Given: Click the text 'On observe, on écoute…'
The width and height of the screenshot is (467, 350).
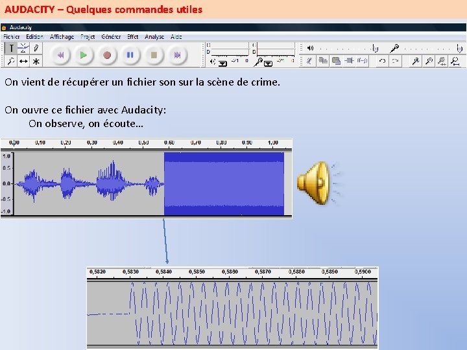Looking at the screenshot, I should (x=86, y=124).
